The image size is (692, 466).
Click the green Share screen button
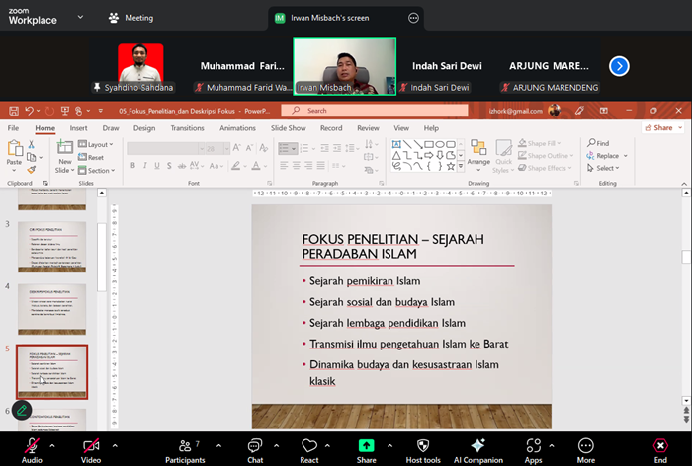click(367, 450)
